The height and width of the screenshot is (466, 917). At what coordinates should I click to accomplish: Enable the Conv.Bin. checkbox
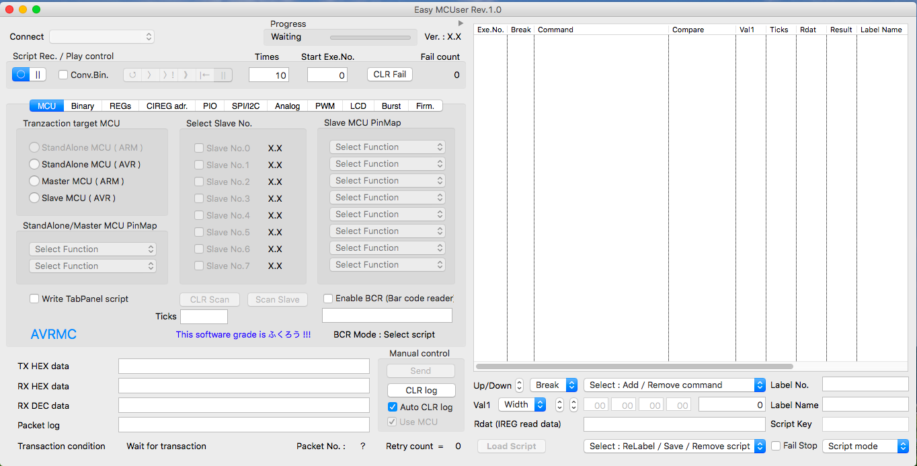(x=63, y=75)
